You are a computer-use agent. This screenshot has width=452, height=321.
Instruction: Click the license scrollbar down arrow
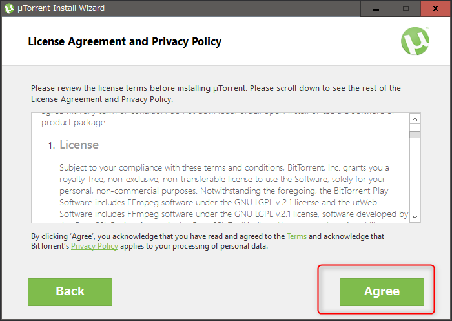(x=415, y=218)
